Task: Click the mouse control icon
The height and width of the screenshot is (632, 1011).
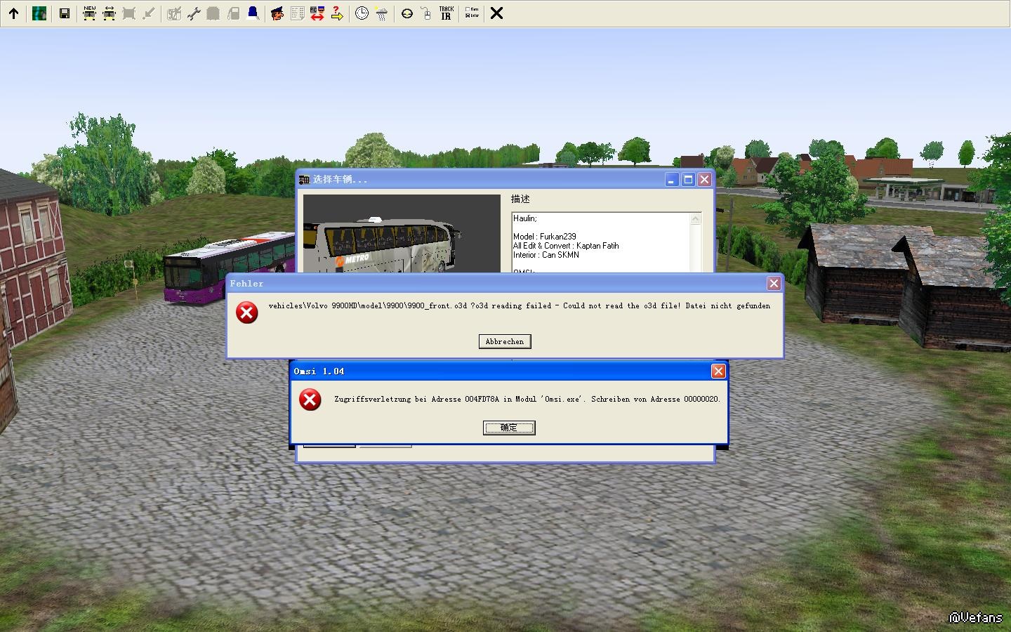Action: (x=426, y=13)
